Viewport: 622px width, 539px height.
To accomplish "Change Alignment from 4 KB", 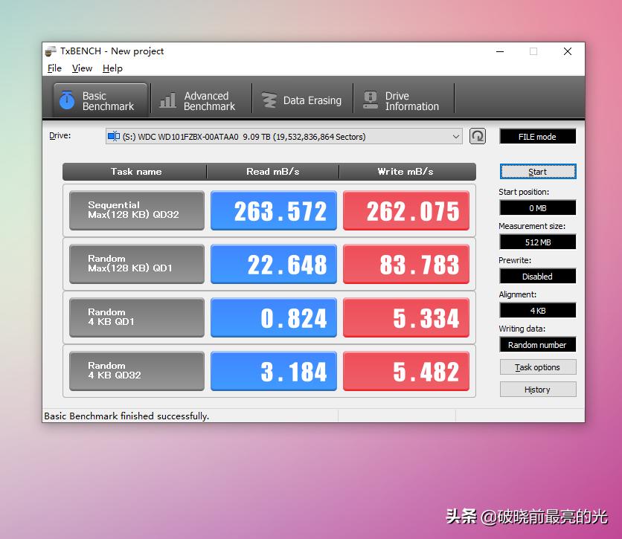I will [x=537, y=310].
